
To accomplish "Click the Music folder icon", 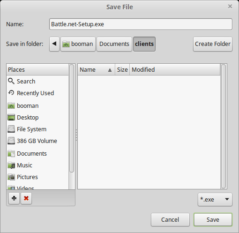I will coord(11,165).
